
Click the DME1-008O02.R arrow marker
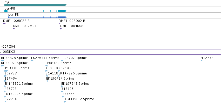59,23
